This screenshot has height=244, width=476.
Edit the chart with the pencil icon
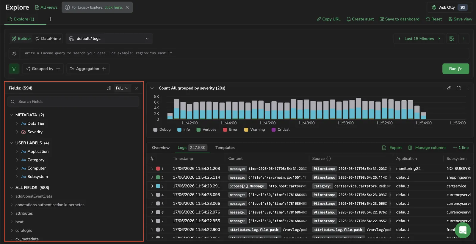(x=449, y=88)
